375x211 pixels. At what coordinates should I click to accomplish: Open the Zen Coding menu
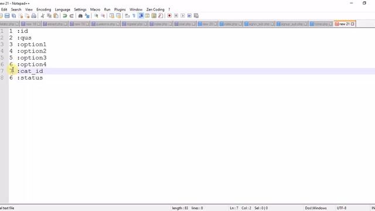pos(155,9)
